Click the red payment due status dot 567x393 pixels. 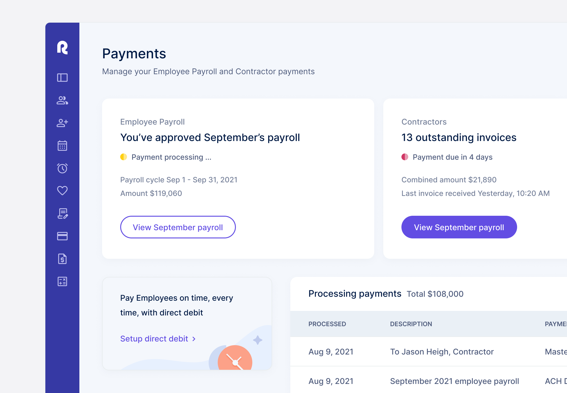point(405,157)
